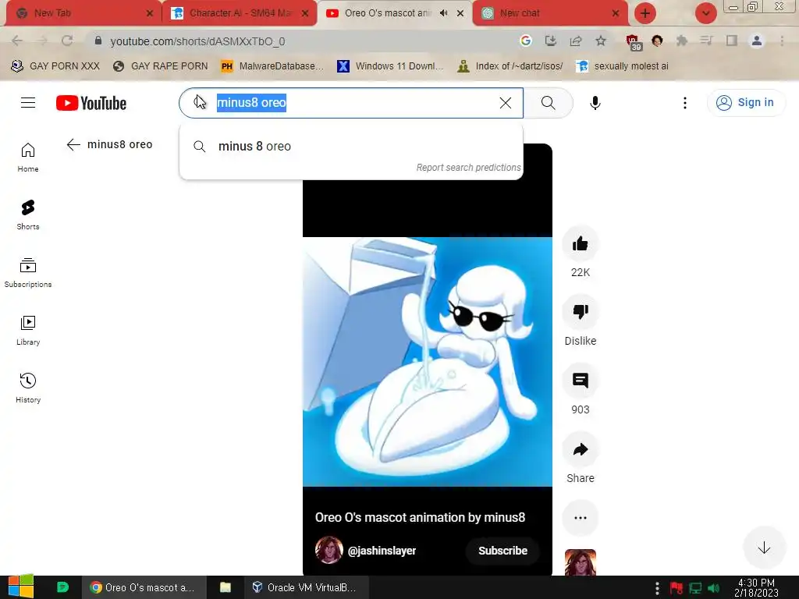Close the Character.AI tab
Image resolution: width=799 pixels, height=599 pixels.
(305, 14)
